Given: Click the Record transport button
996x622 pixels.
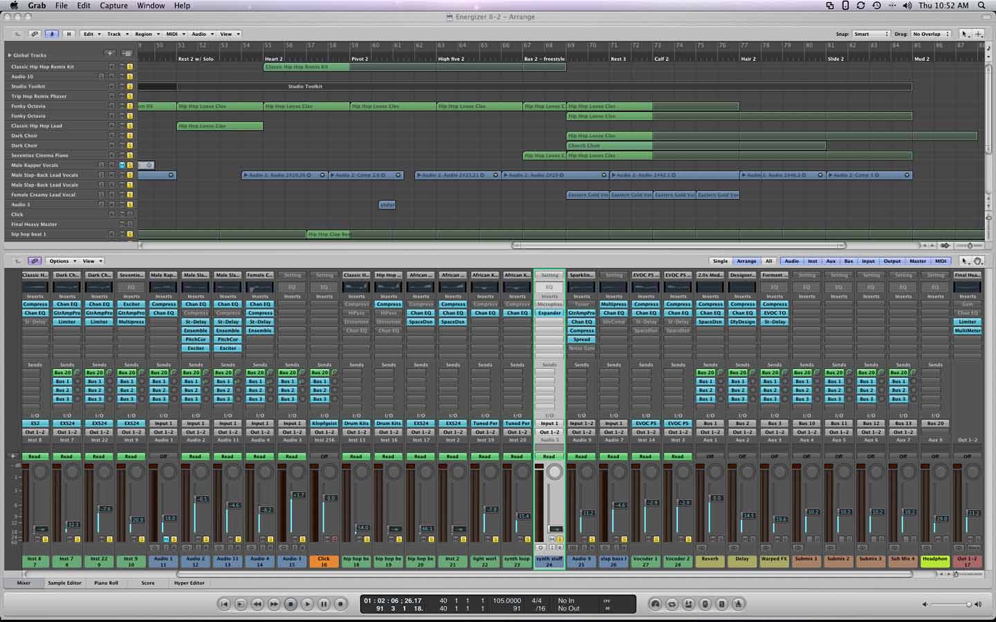Looking at the screenshot, I should click(x=340, y=604).
